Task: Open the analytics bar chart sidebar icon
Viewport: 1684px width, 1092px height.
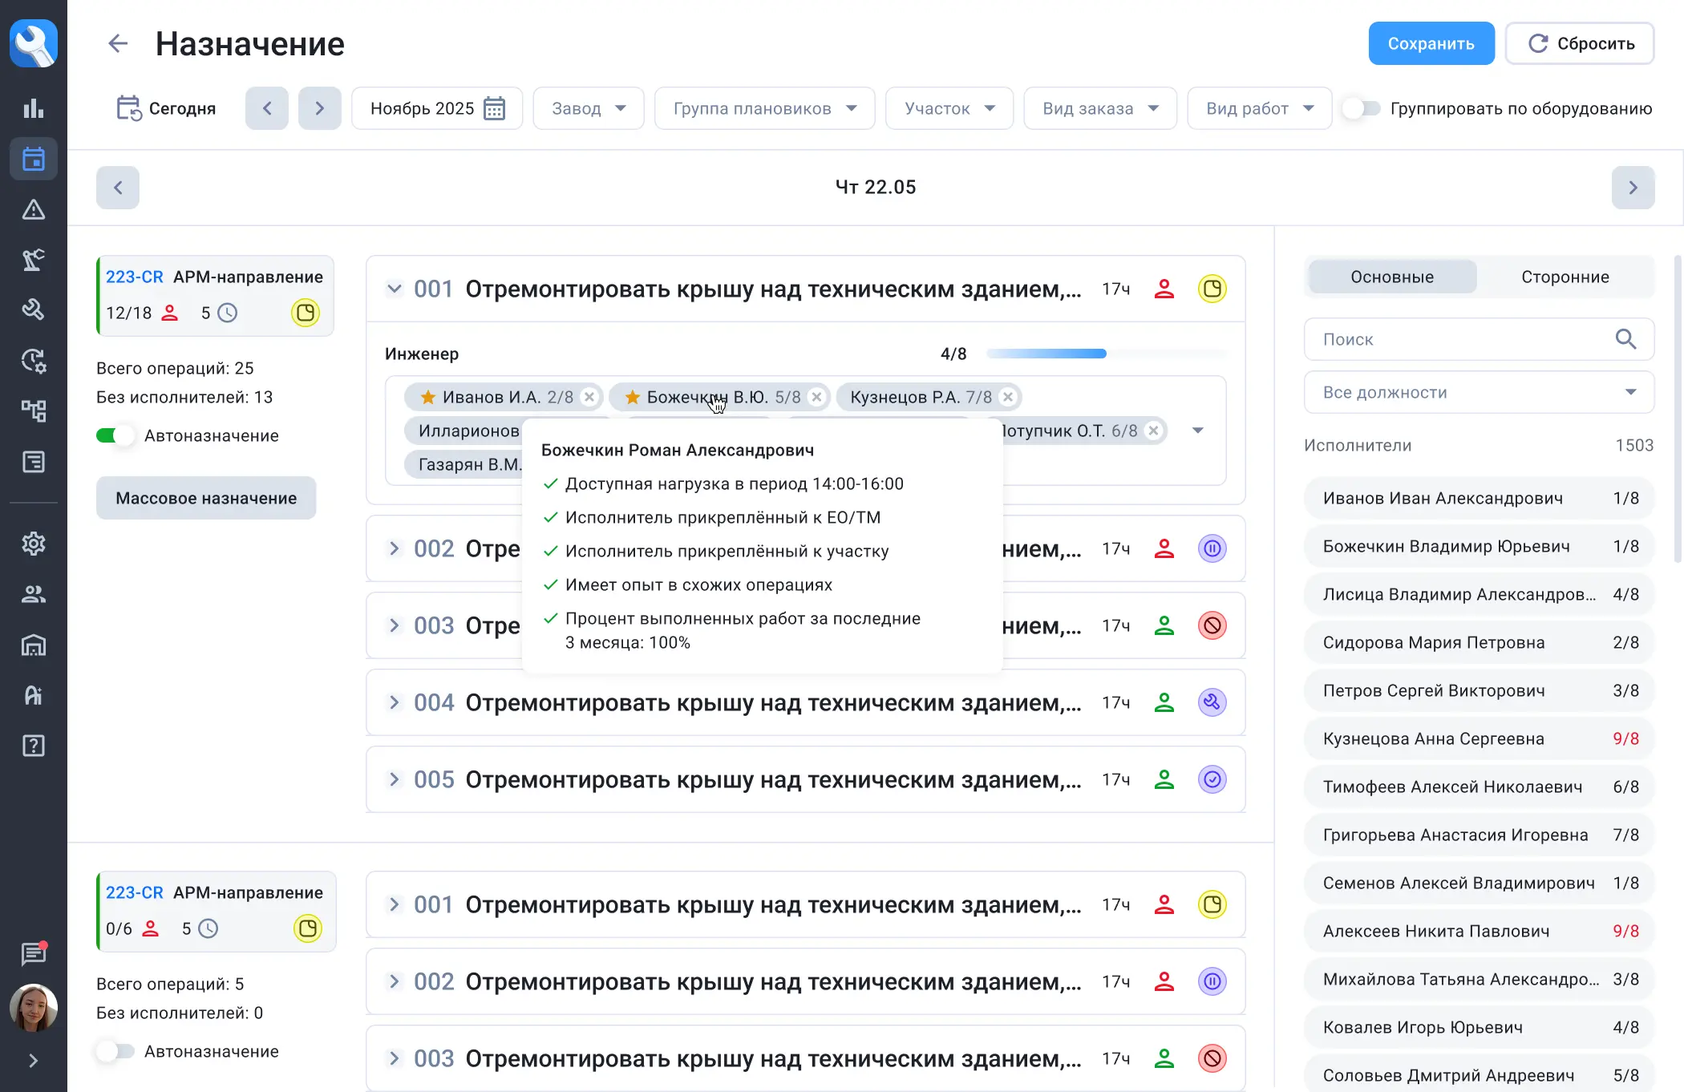Action: [x=33, y=108]
